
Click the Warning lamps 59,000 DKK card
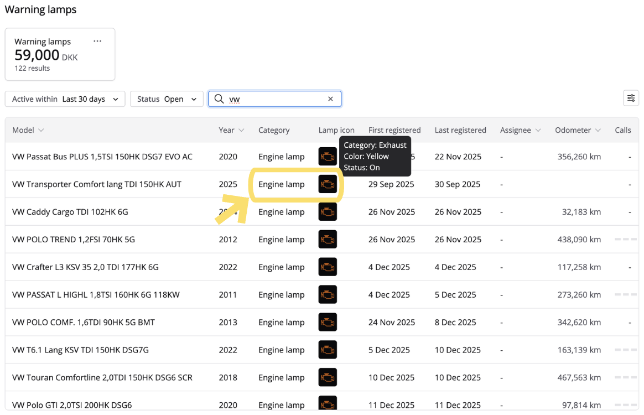coord(60,54)
